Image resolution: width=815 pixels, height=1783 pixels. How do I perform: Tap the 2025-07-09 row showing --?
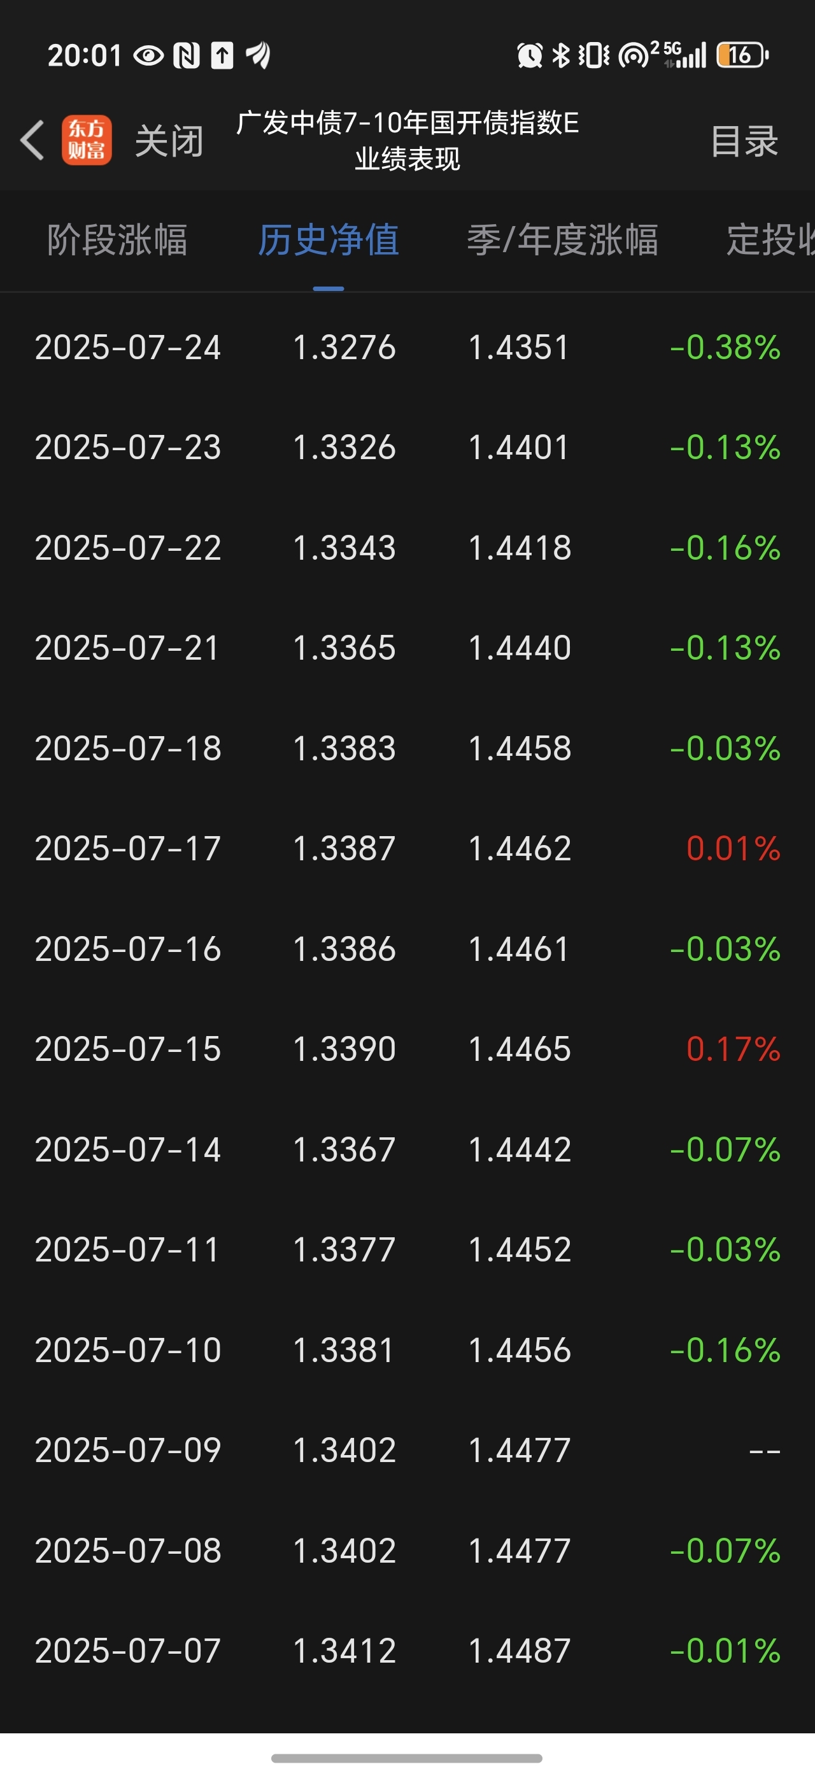tap(407, 1449)
